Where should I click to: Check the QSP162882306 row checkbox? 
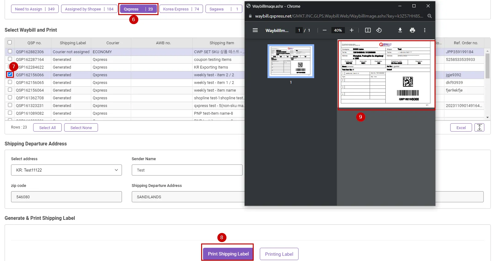10,51
